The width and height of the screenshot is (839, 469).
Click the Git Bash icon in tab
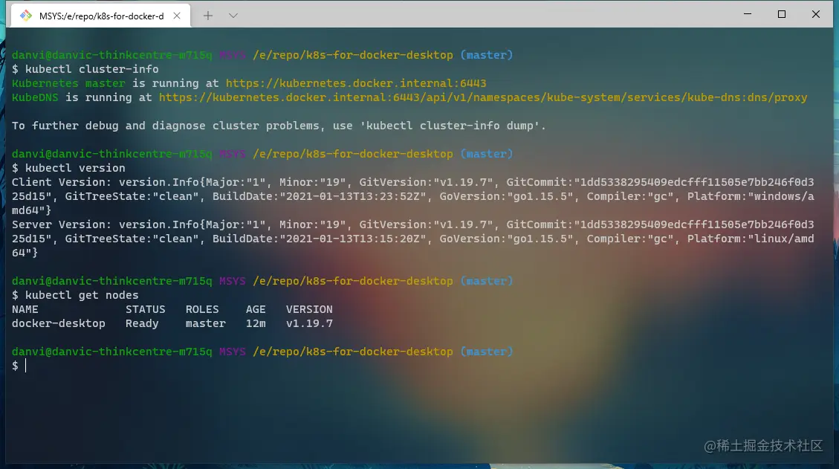26,16
